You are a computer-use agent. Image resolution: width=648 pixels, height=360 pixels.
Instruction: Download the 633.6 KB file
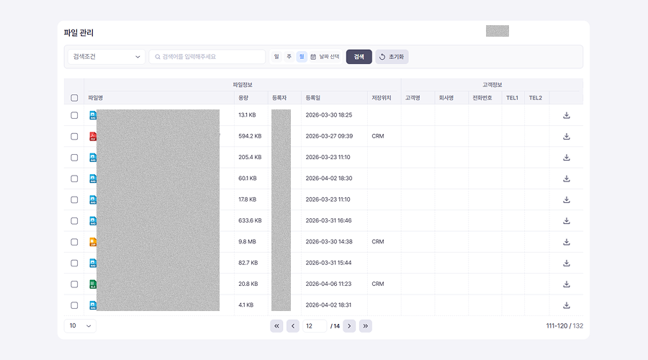[x=566, y=221]
